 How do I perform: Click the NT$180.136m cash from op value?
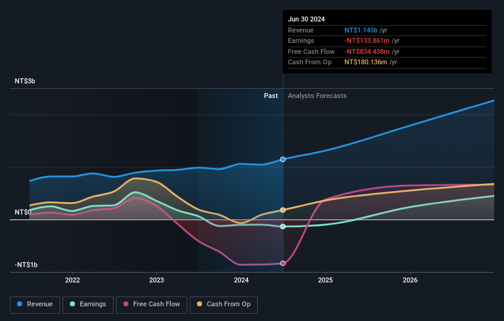[365, 62]
